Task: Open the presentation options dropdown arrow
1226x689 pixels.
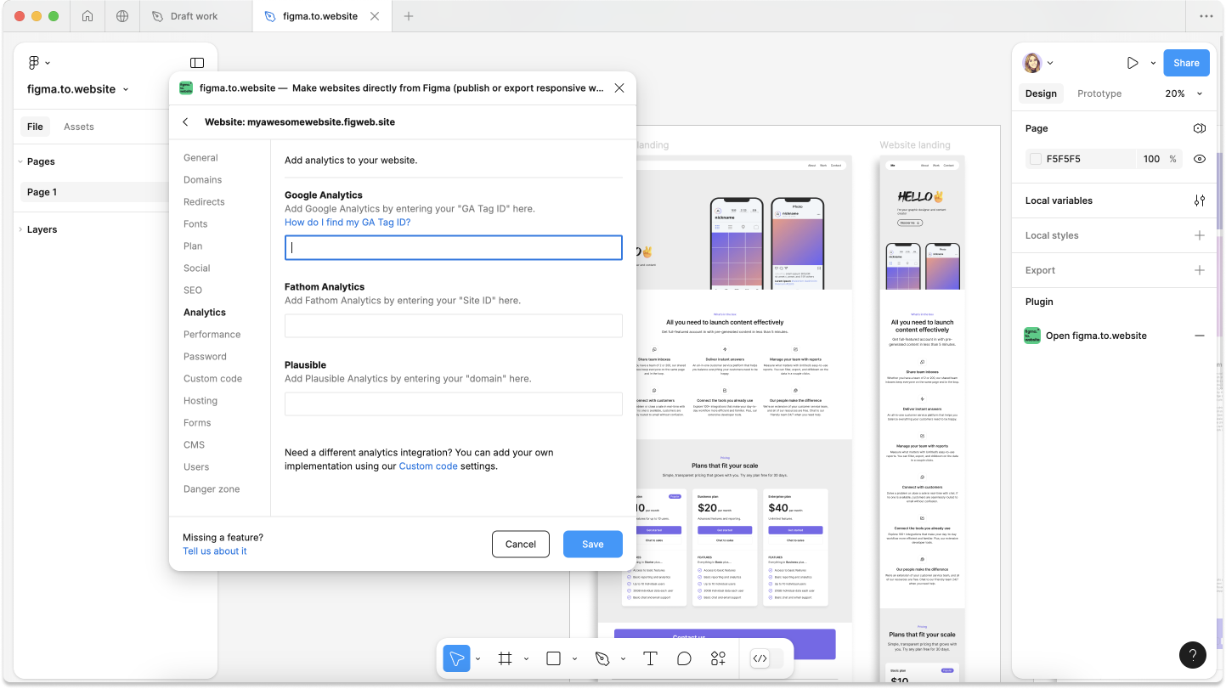Action: (1153, 63)
